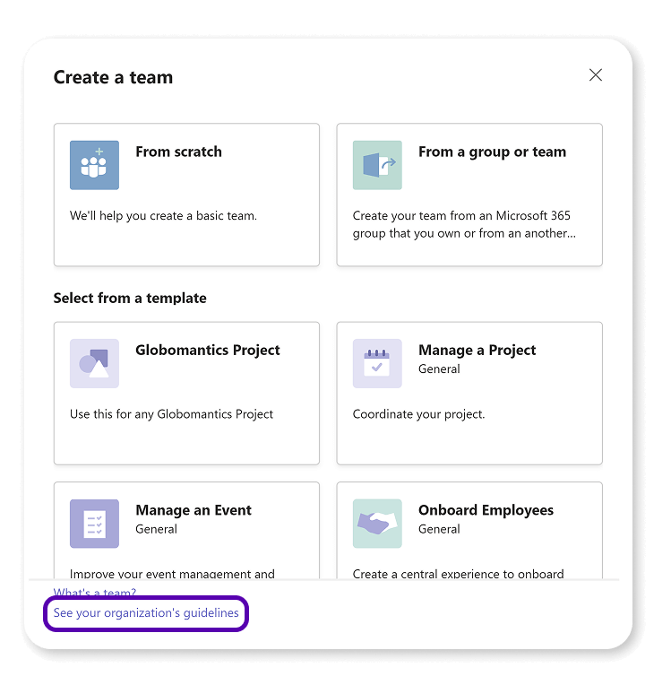671x685 pixels.
Task: Pick the Globomantics Project template title
Action: (208, 350)
